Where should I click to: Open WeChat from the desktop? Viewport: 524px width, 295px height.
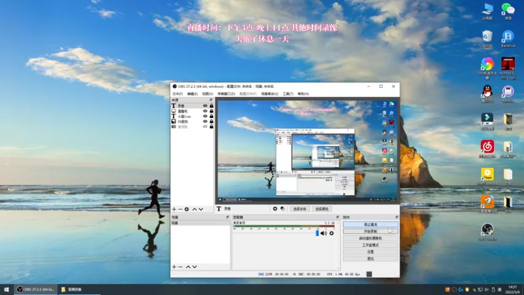pos(508,11)
